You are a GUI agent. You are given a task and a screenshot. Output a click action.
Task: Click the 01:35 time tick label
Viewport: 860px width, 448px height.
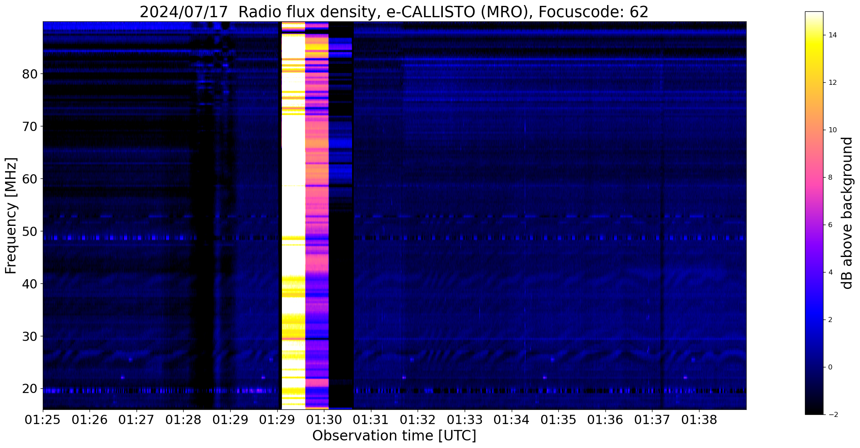(558, 419)
